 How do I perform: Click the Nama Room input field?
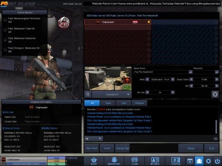[x=161, y=72]
